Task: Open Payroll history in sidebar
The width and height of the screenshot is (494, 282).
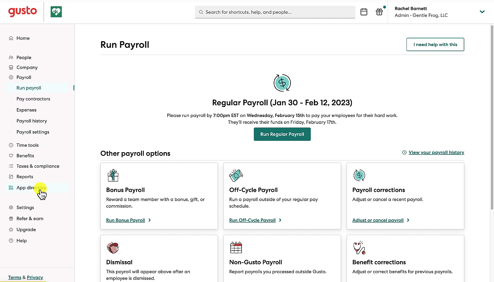Action: (32, 121)
